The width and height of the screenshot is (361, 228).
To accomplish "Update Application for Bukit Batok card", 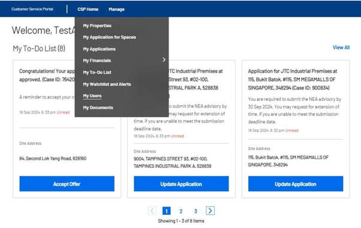I will point(296,184).
